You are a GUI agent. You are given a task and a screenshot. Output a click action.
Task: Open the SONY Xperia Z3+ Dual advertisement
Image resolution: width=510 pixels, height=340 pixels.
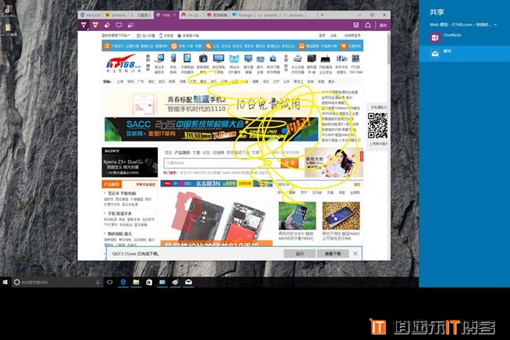point(130,162)
